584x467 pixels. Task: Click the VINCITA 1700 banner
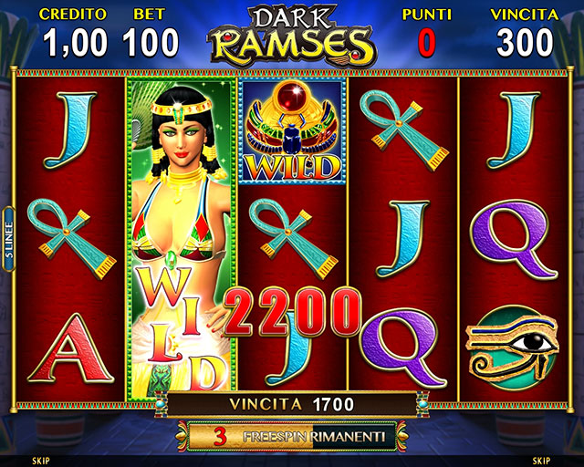[x=292, y=404]
